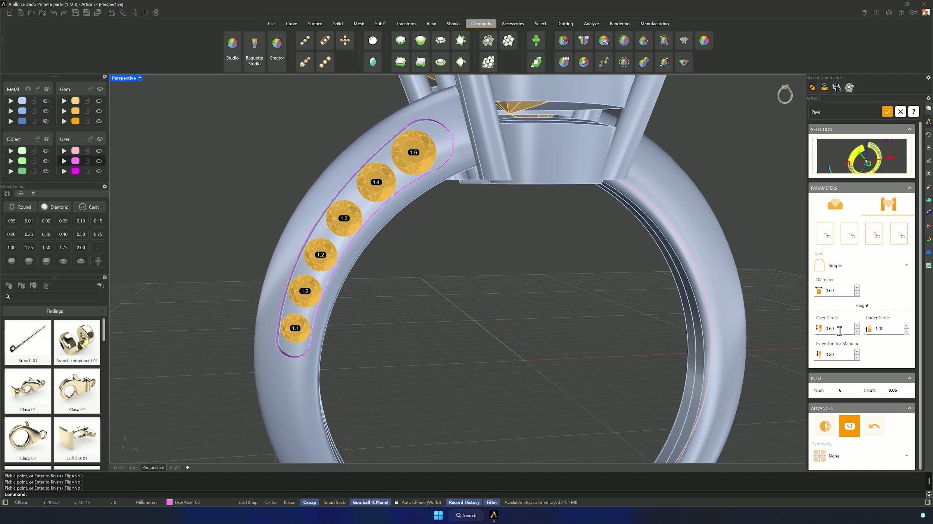933x524 pixels.
Task: Toggle visibility of the Metal layer group
Action: (47, 89)
